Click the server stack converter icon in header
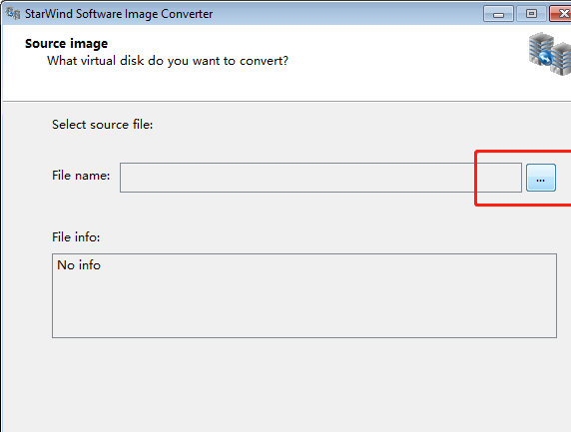Image resolution: width=571 pixels, height=432 pixels. (x=550, y=54)
